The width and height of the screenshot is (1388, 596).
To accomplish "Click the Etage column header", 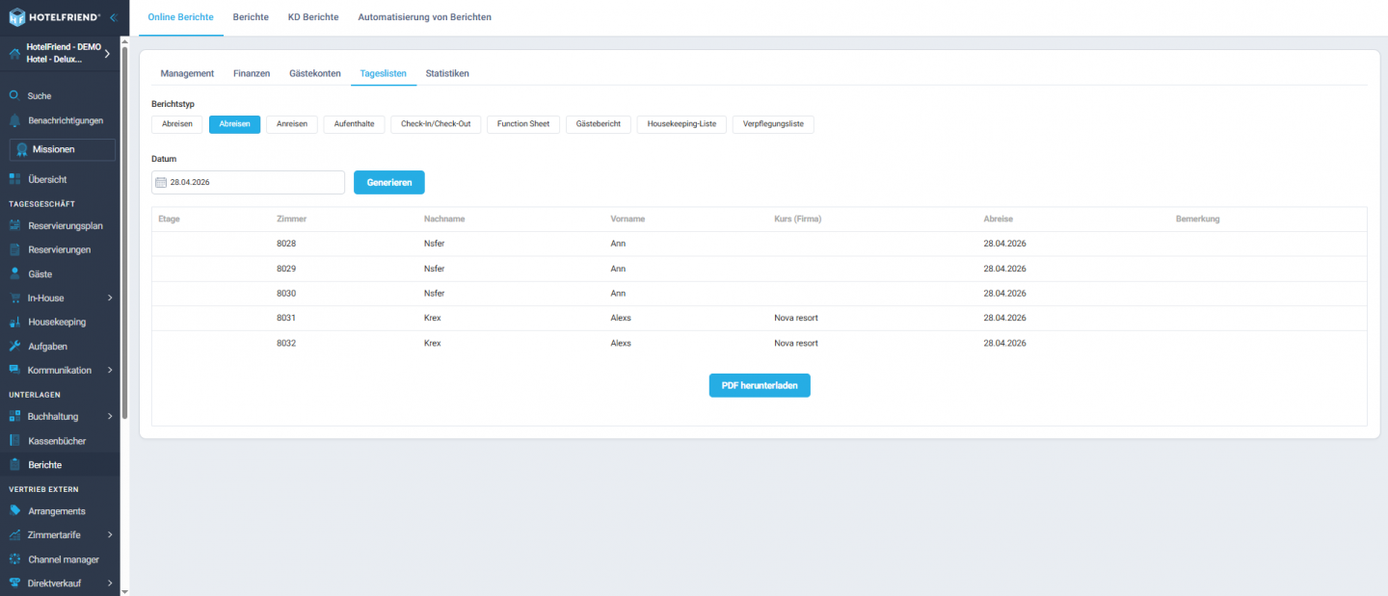I will [x=169, y=219].
